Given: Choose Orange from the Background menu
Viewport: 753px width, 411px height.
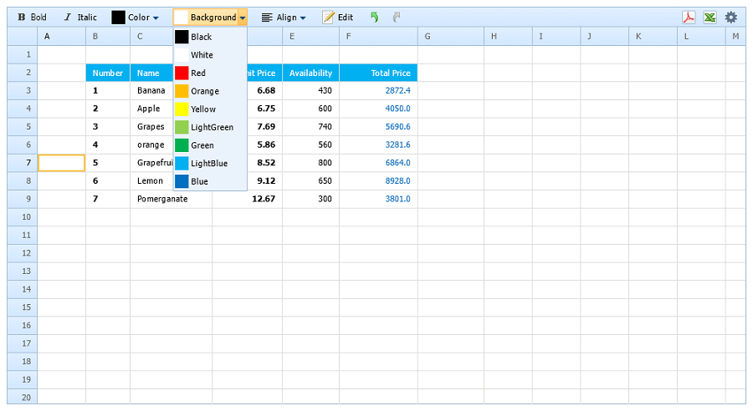Looking at the screenshot, I should coord(210,91).
